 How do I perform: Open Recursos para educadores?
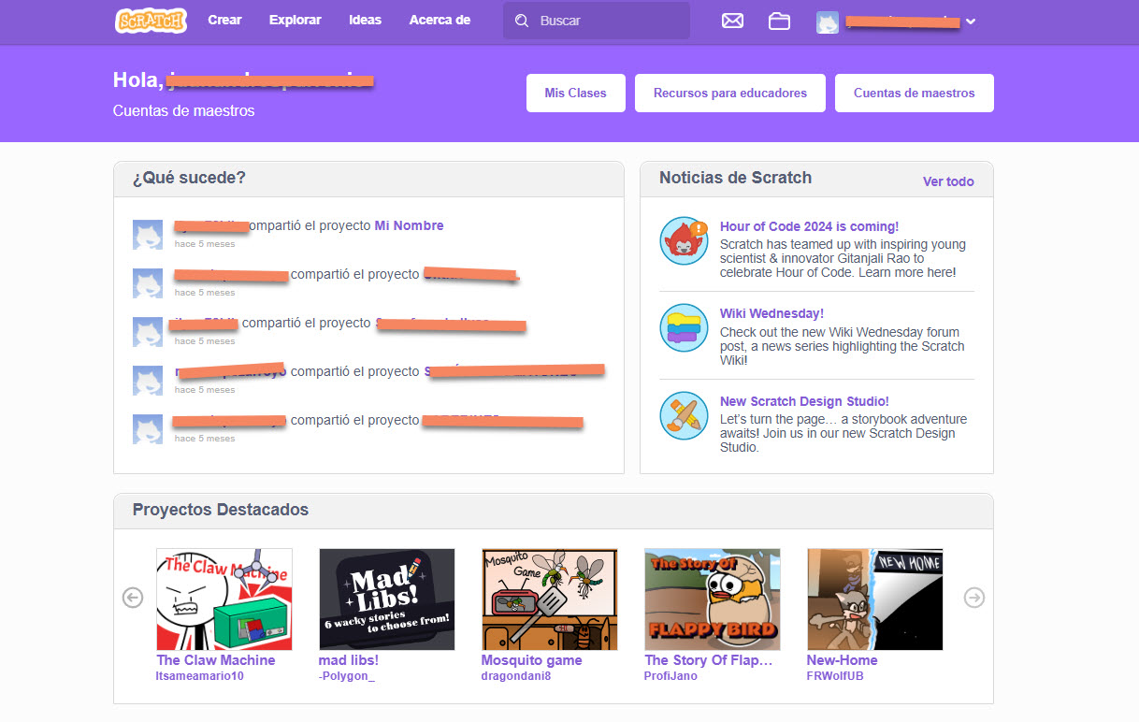point(729,93)
